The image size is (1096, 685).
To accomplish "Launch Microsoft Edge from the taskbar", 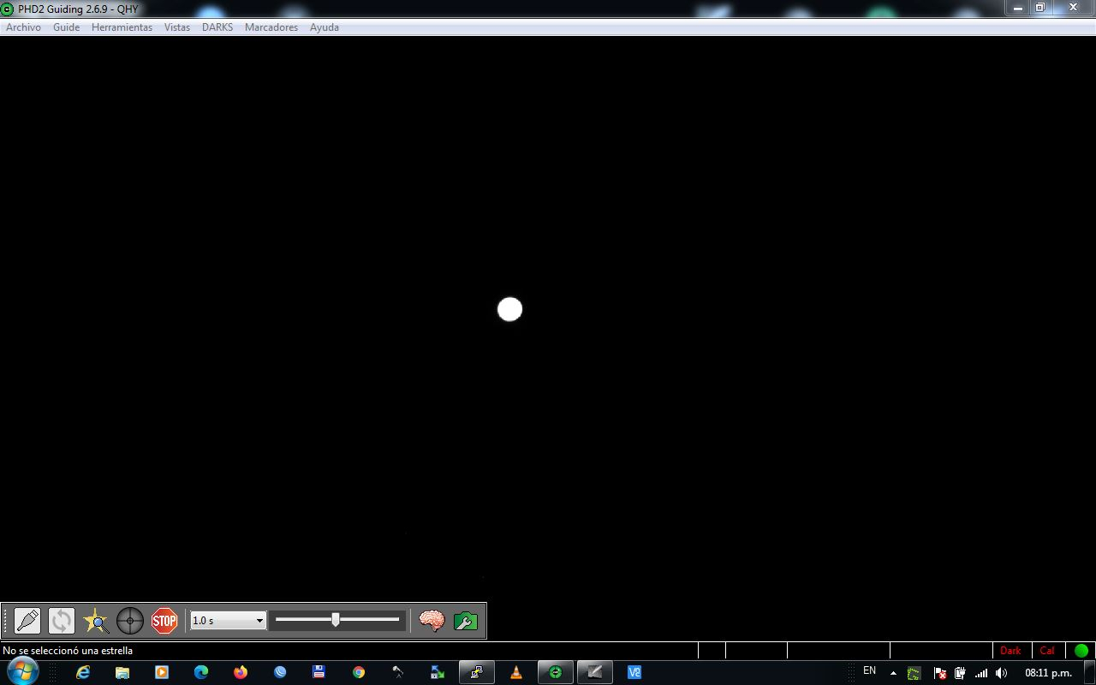I will tap(201, 672).
